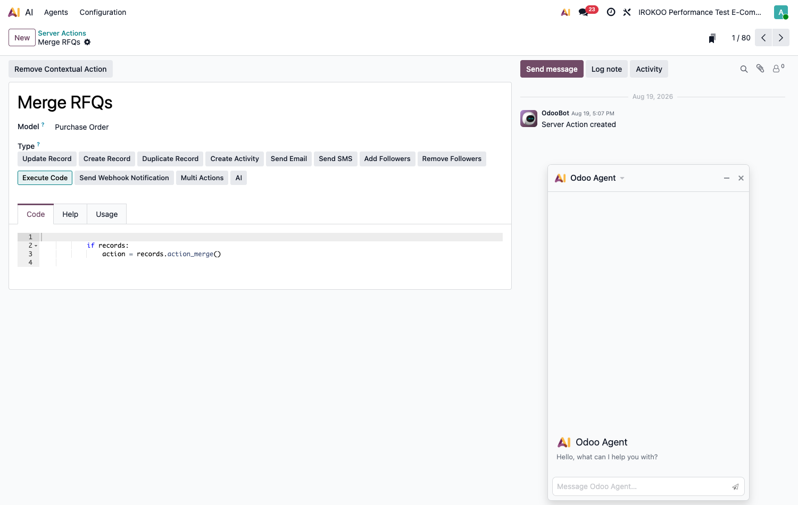This screenshot has width=798, height=505.
Task: Click Remove Contextual Action button
Action: [61, 69]
